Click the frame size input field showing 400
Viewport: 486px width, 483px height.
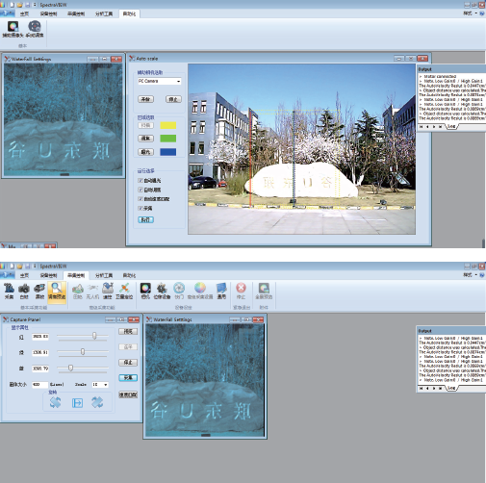coord(40,384)
